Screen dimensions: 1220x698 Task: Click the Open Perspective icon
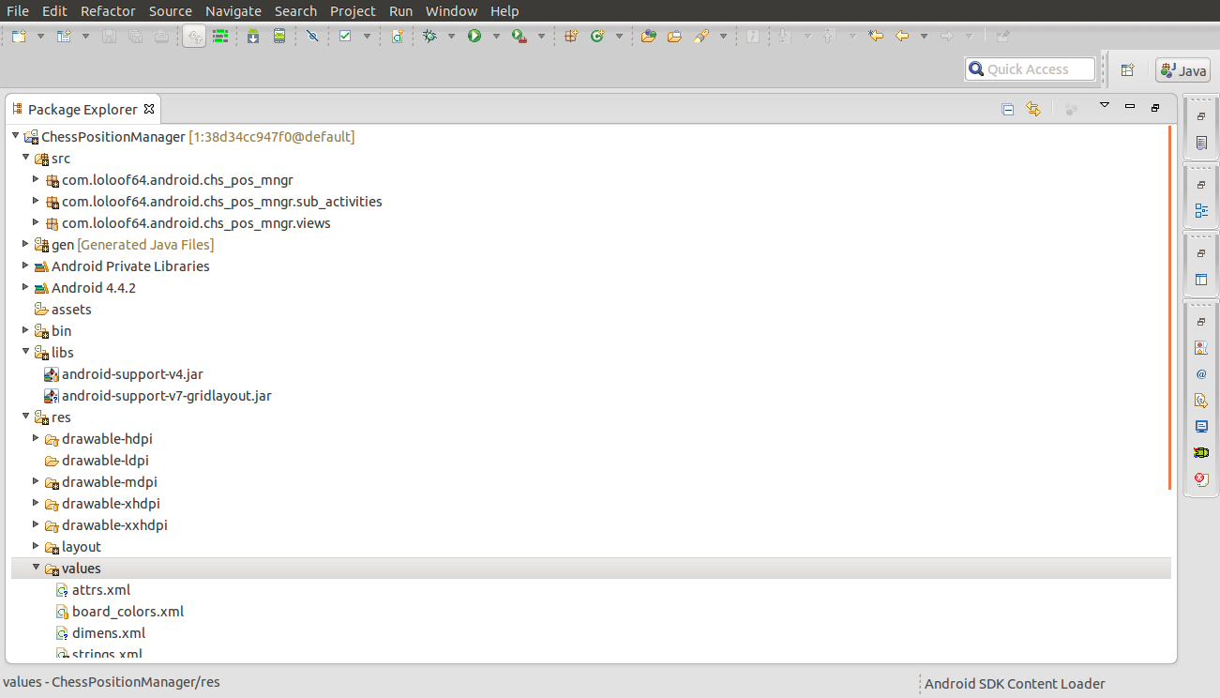pyautogui.click(x=1128, y=69)
